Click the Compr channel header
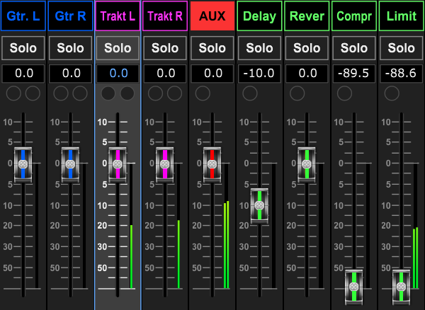Screen dimensions: 425x310 coord(354,16)
